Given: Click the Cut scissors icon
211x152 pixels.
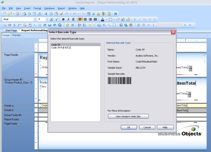Looking at the screenshot, I should pos(46,14).
